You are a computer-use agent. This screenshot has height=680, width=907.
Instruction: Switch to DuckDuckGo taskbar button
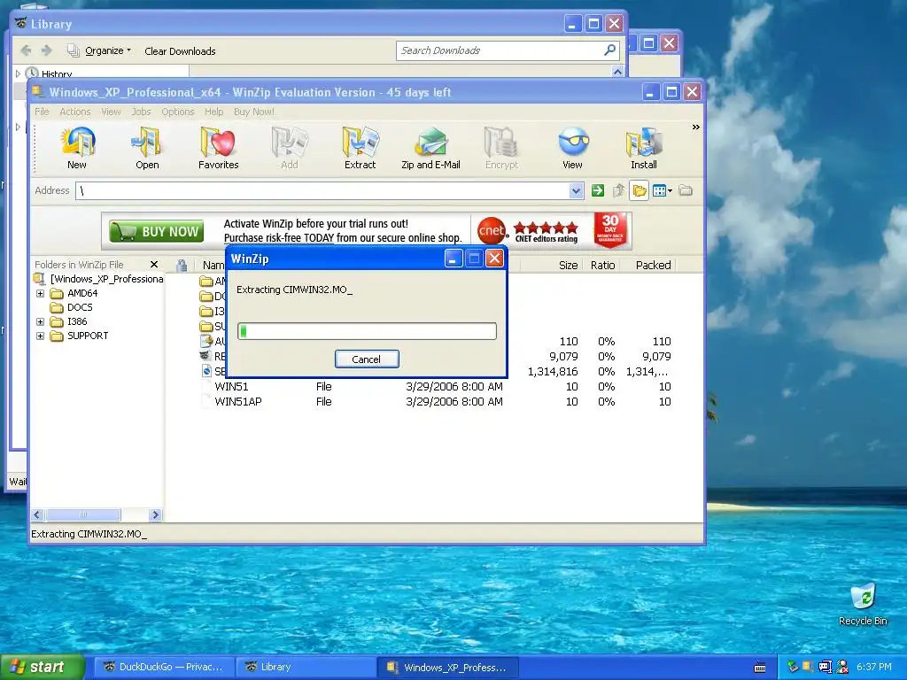(x=164, y=667)
